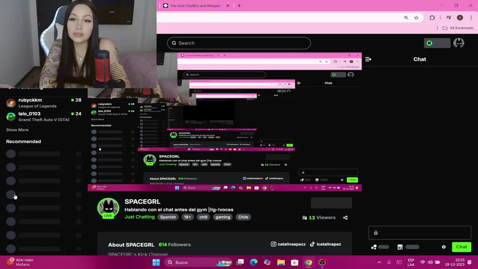Open the clock showing 22:25
The height and width of the screenshot is (269, 478).
coord(454,262)
